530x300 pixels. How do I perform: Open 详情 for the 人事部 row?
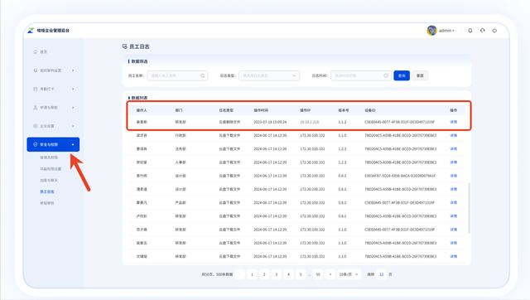point(453,162)
